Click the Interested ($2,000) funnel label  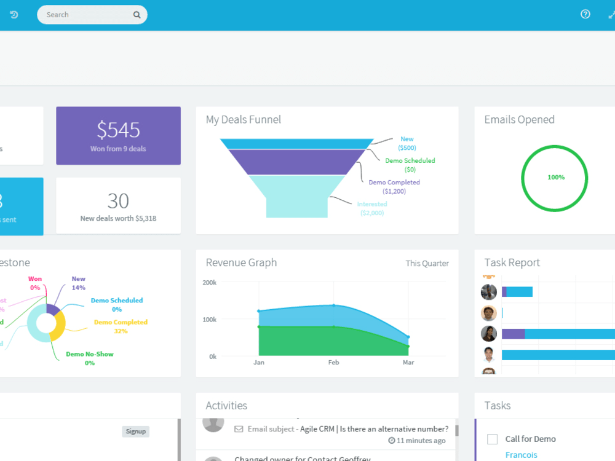point(372,208)
